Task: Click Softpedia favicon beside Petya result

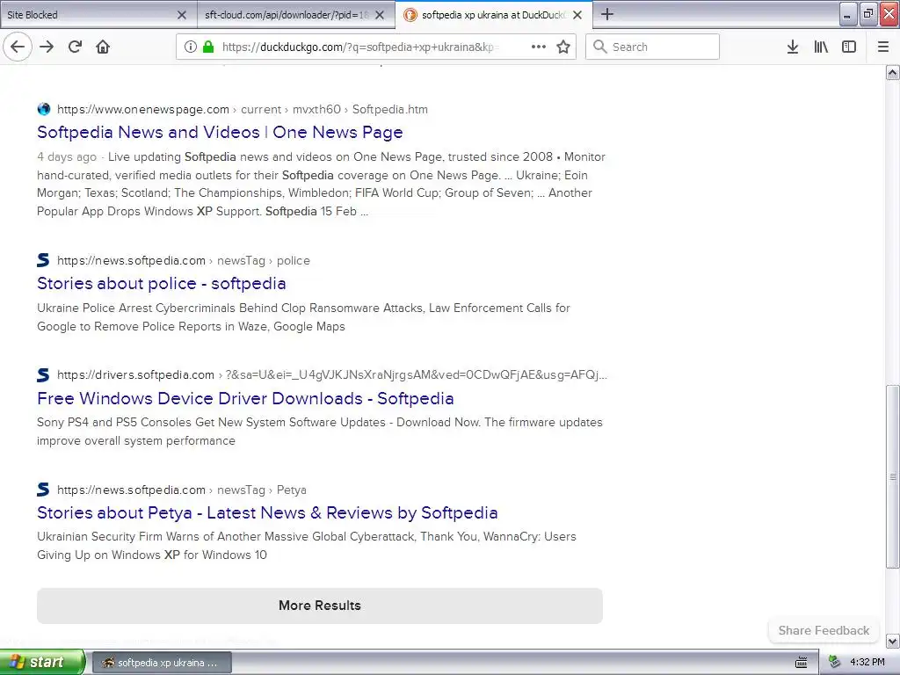Action: point(44,490)
